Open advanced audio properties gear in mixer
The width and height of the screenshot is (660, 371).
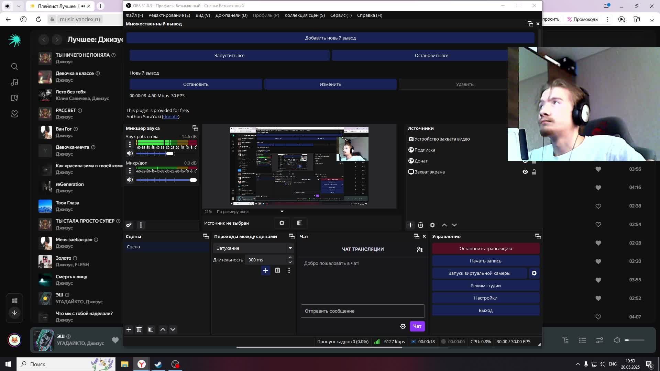[129, 225]
